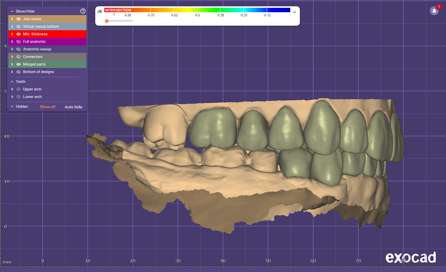Toggle eye icon for Connectors layer
446x272 pixels.
(18, 57)
